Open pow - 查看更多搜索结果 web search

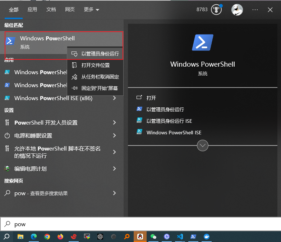pos(41,193)
